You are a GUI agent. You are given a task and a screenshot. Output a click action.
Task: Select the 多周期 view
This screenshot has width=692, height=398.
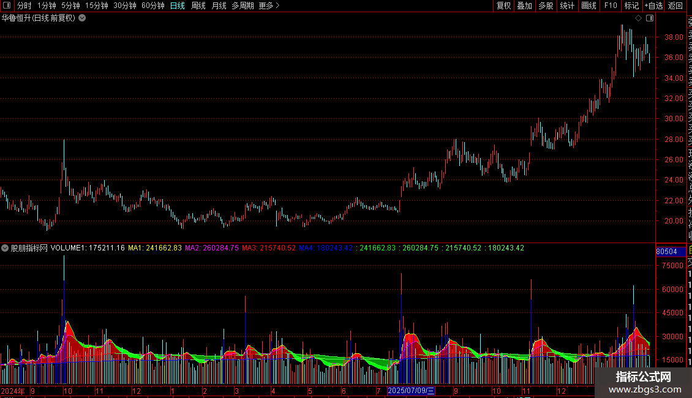pos(243,6)
